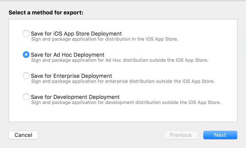
Task: Select the Ad Hoc Deployment radio button
Action: [x=26, y=55]
